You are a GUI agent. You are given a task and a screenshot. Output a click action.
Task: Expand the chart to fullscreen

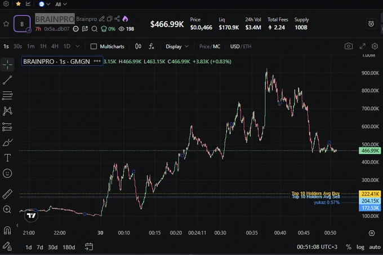click(363, 46)
